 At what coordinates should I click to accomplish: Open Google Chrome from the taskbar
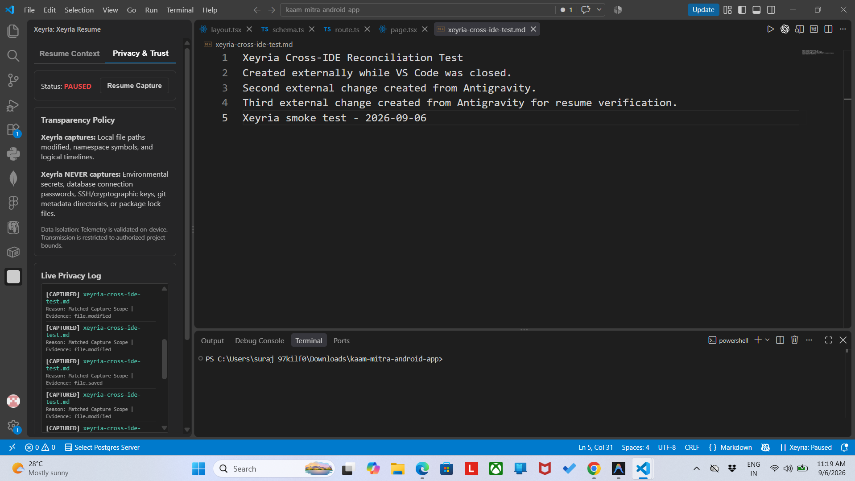(594, 469)
